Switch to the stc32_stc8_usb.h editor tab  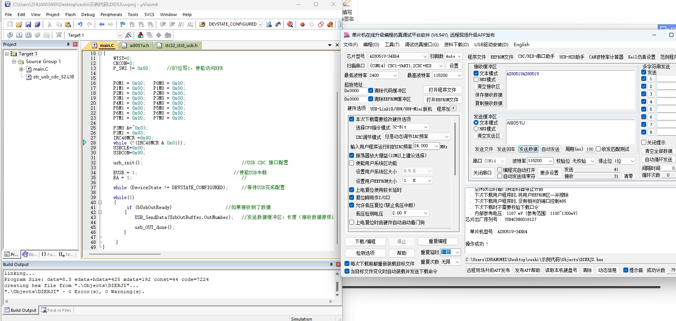point(178,45)
